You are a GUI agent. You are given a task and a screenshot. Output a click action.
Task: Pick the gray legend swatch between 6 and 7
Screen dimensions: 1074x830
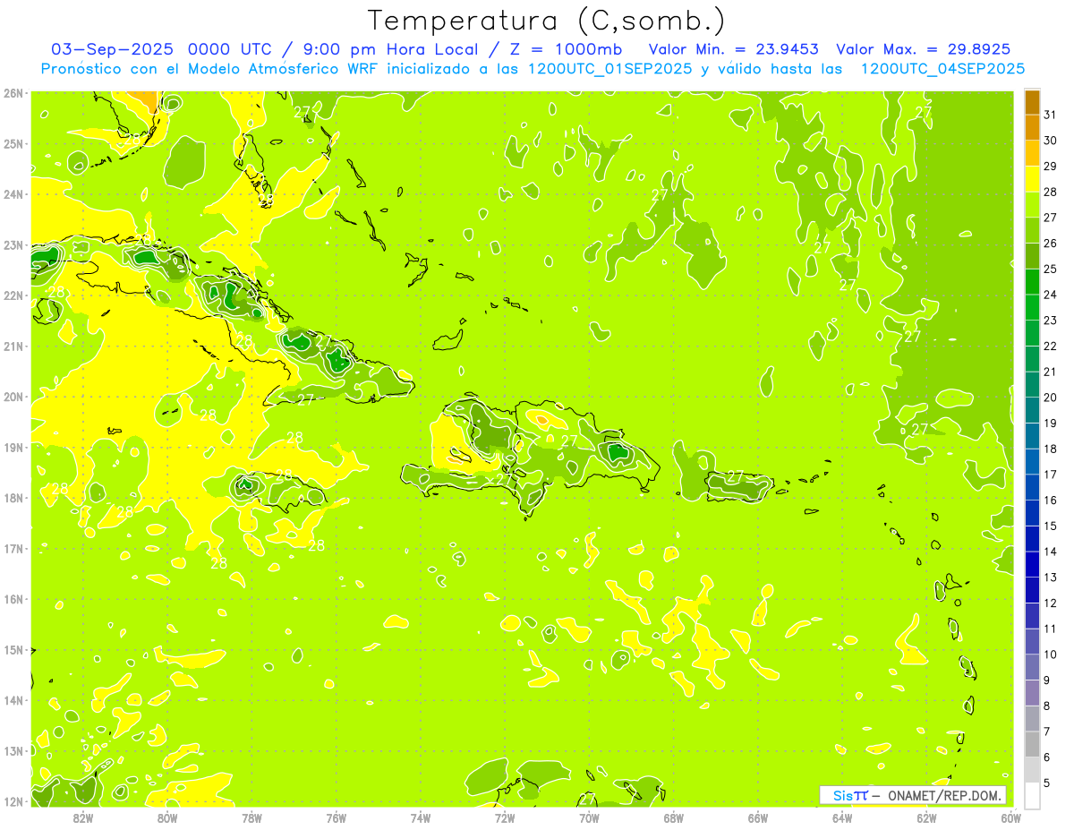(x=1032, y=744)
